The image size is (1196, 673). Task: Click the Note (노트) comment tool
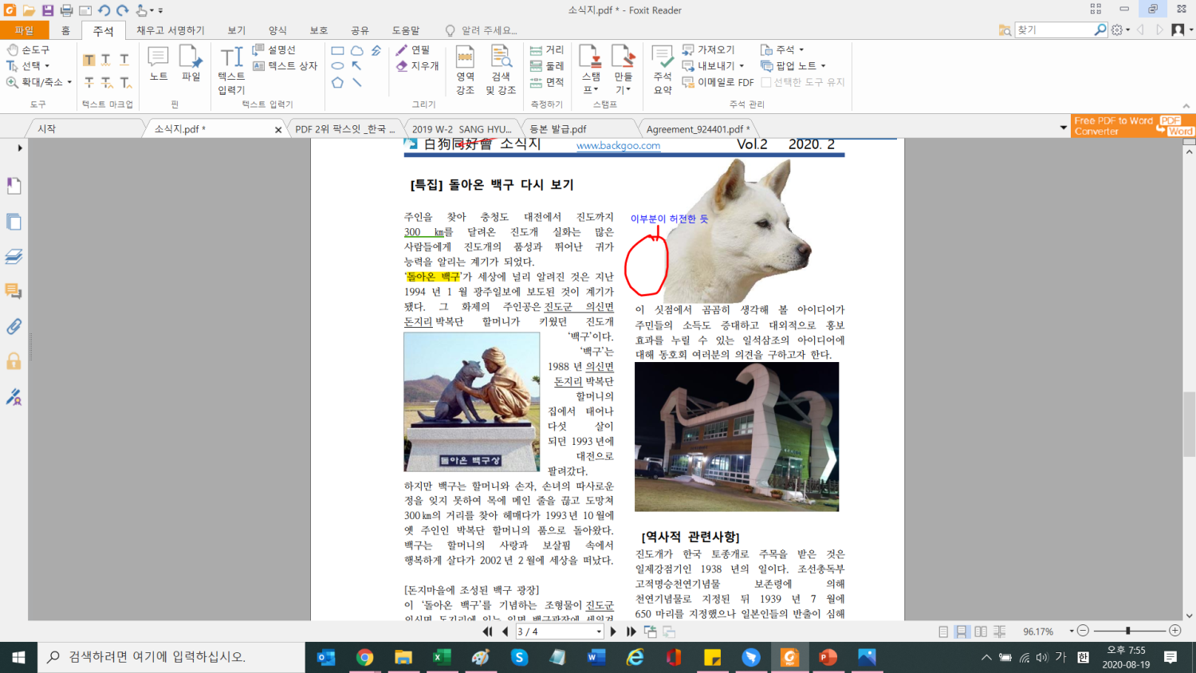point(159,64)
